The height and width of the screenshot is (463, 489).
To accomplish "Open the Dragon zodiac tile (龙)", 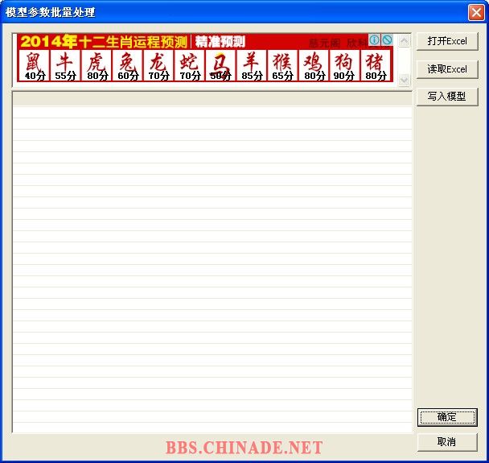I will click(x=158, y=65).
